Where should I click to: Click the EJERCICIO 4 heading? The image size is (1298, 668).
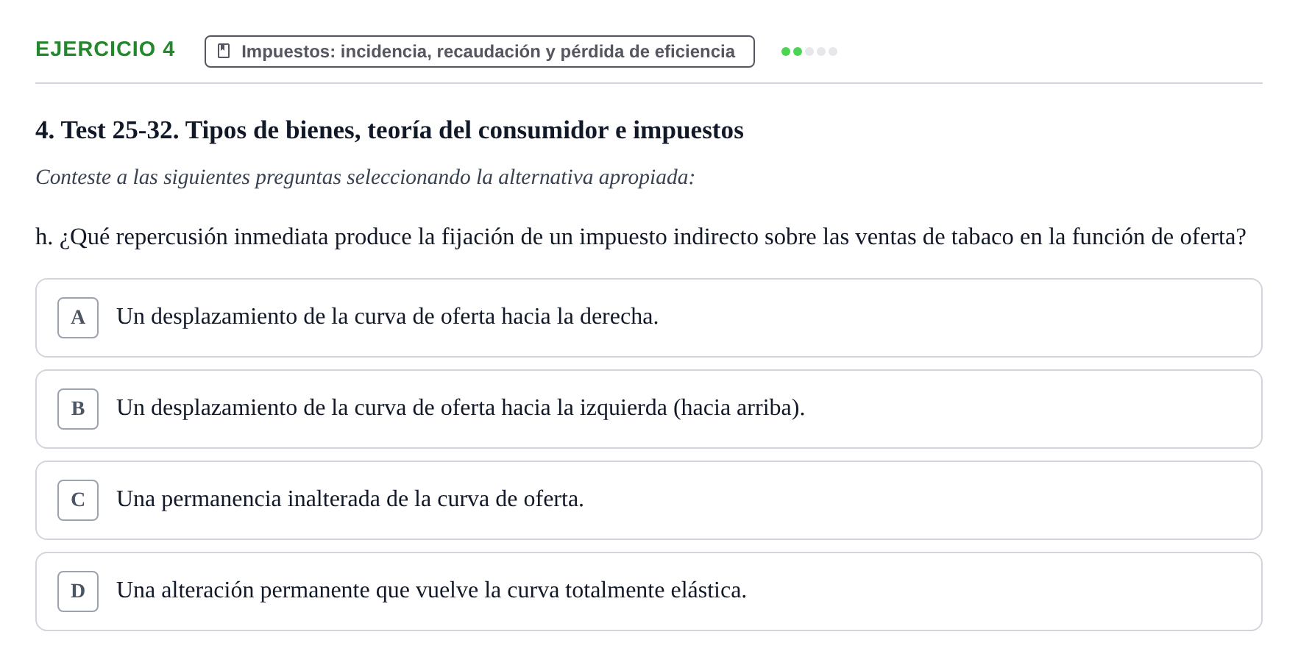pos(105,49)
